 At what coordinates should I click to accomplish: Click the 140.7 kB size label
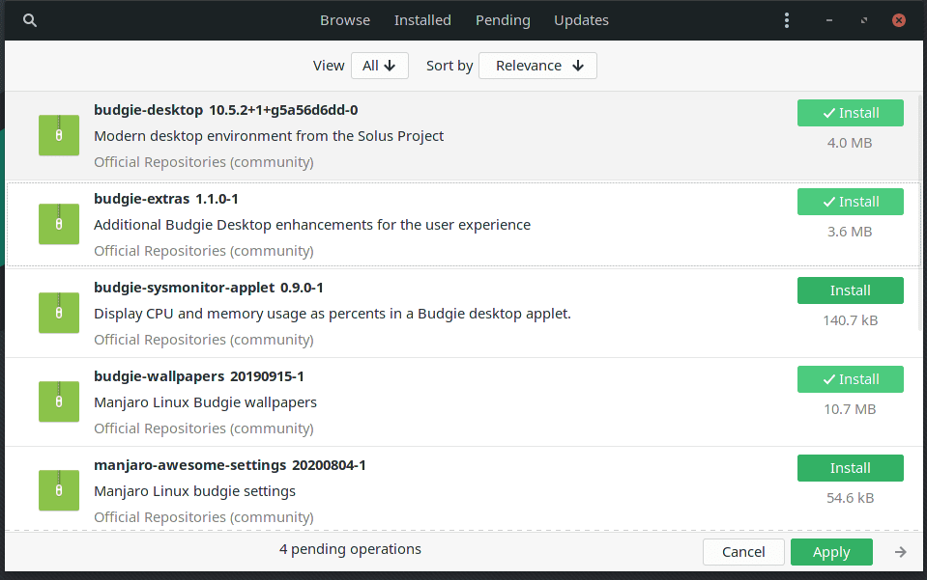click(850, 320)
